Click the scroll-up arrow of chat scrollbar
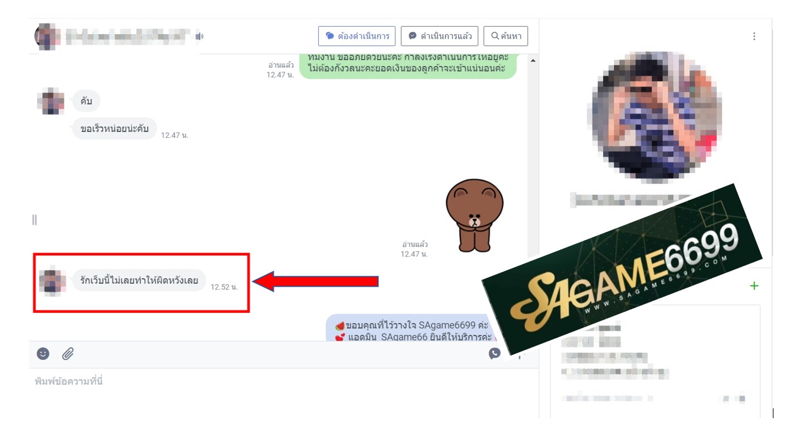 tap(533, 61)
